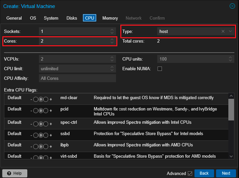Image resolution: width=239 pixels, height=178 pixels.
Task: Click the Help button with question icon
Action: [15, 173]
